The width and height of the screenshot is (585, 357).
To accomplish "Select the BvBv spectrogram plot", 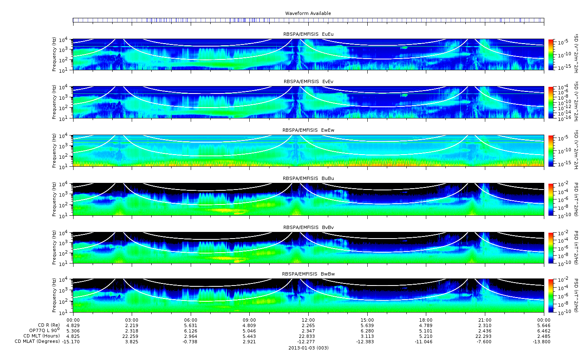I will 308,248.
